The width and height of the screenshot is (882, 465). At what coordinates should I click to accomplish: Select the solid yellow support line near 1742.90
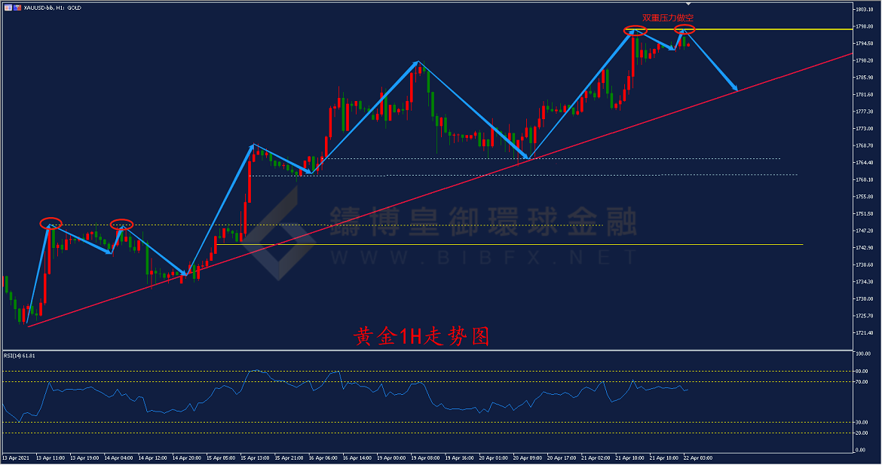pyautogui.click(x=528, y=244)
